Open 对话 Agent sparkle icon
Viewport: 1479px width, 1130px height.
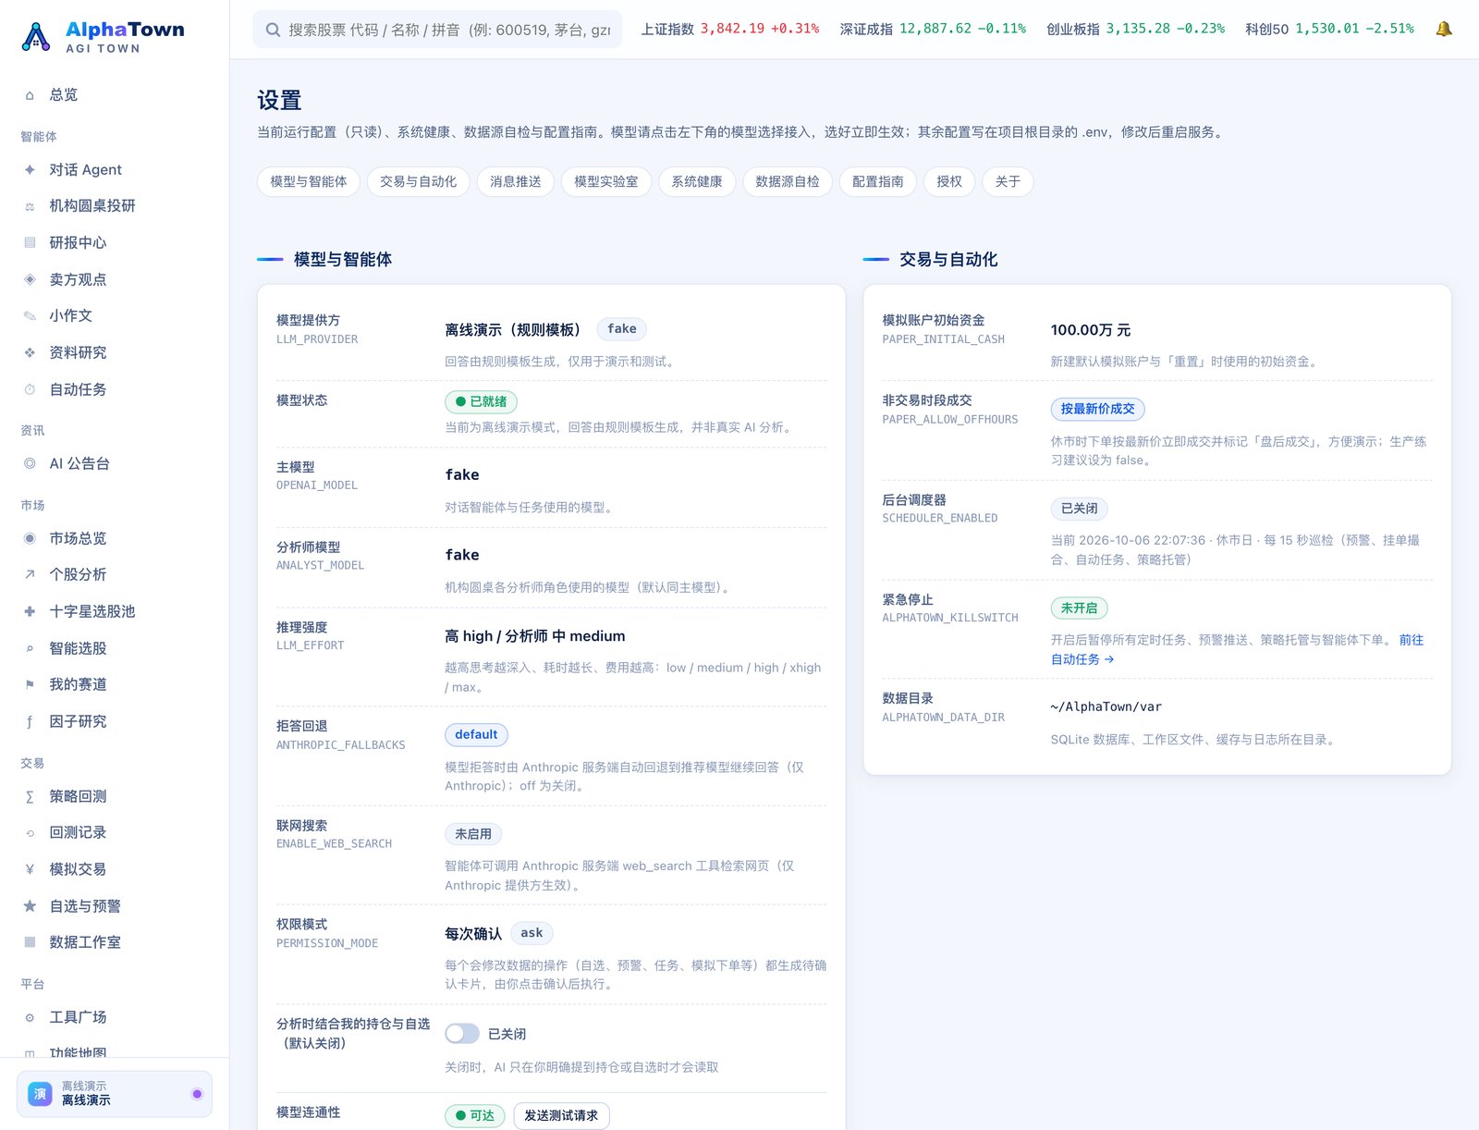(x=30, y=169)
